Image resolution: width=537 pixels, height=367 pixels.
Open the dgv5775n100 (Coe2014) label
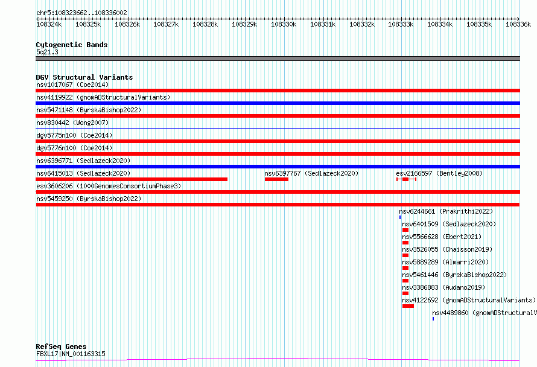point(74,135)
